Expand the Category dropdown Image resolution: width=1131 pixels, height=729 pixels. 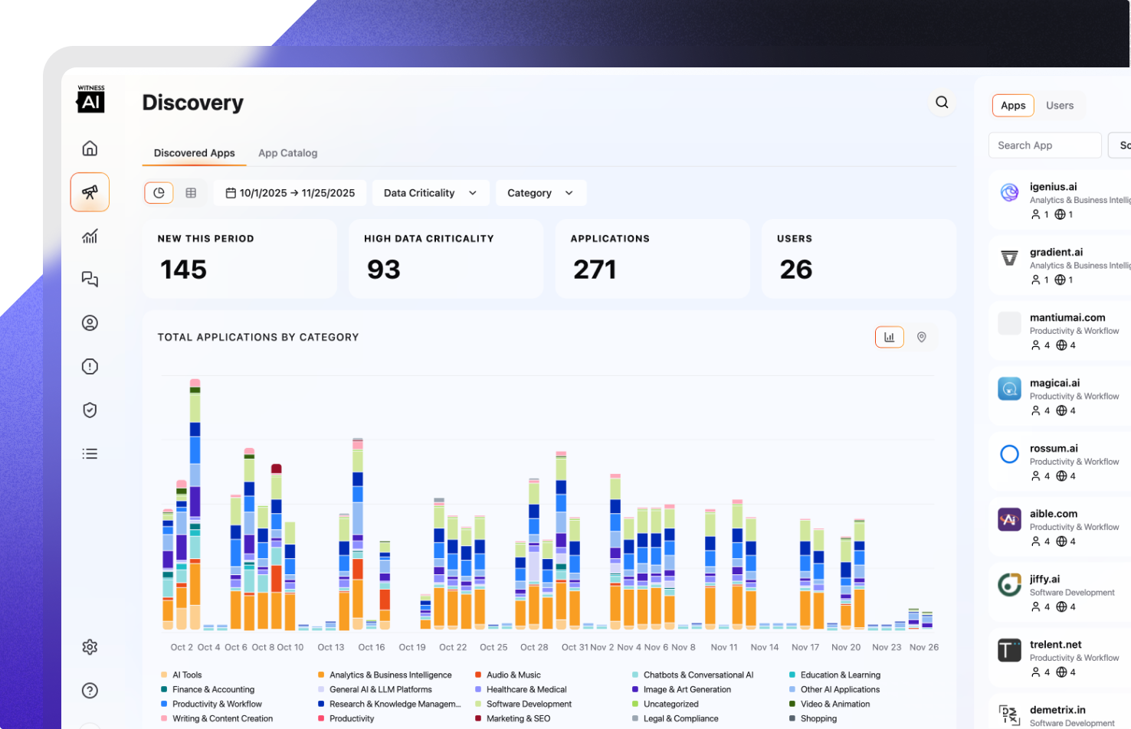pyautogui.click(x=540, y=193)
